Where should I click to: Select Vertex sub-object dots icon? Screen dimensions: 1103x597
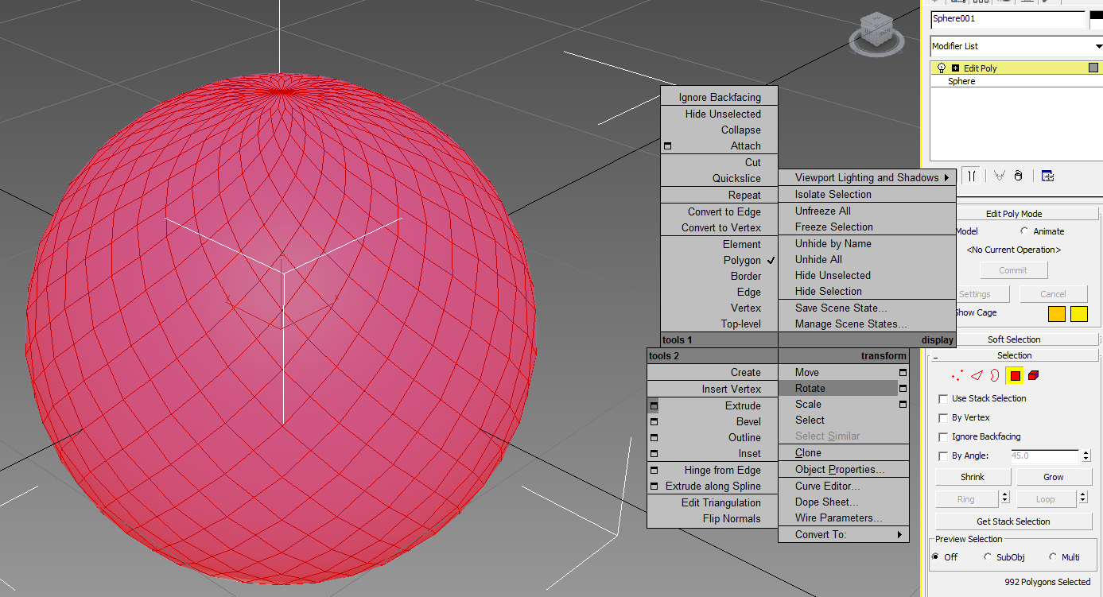[x=957, y=375]
